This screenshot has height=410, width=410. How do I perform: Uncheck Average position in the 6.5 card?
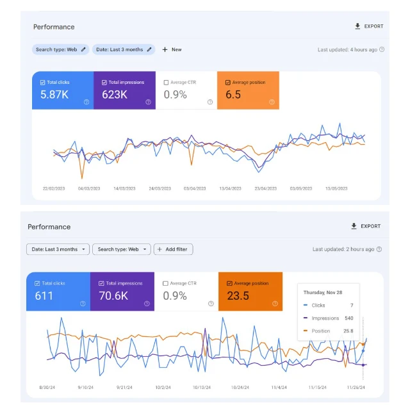pos(228,83)
